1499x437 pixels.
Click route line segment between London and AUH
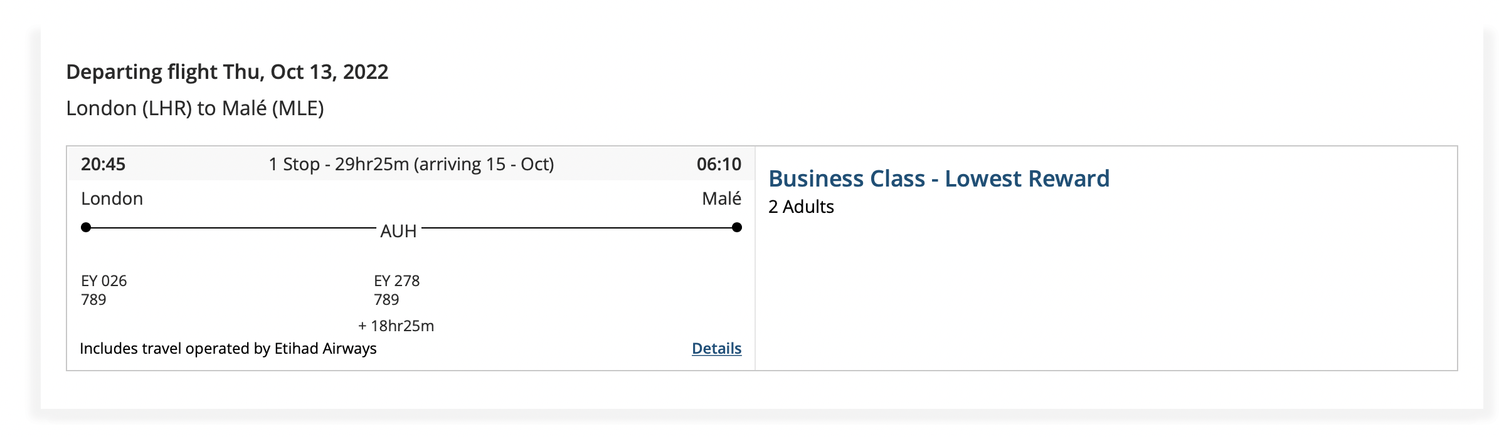coord(232,228)
